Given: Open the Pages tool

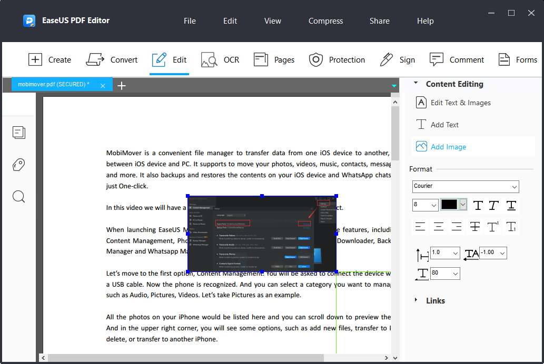Looking at the screenshot, I should pyautogui.click(x=274, y=59).
